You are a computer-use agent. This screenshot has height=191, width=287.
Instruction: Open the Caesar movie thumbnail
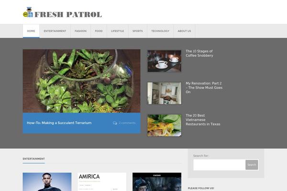click(x=157, y=182)
